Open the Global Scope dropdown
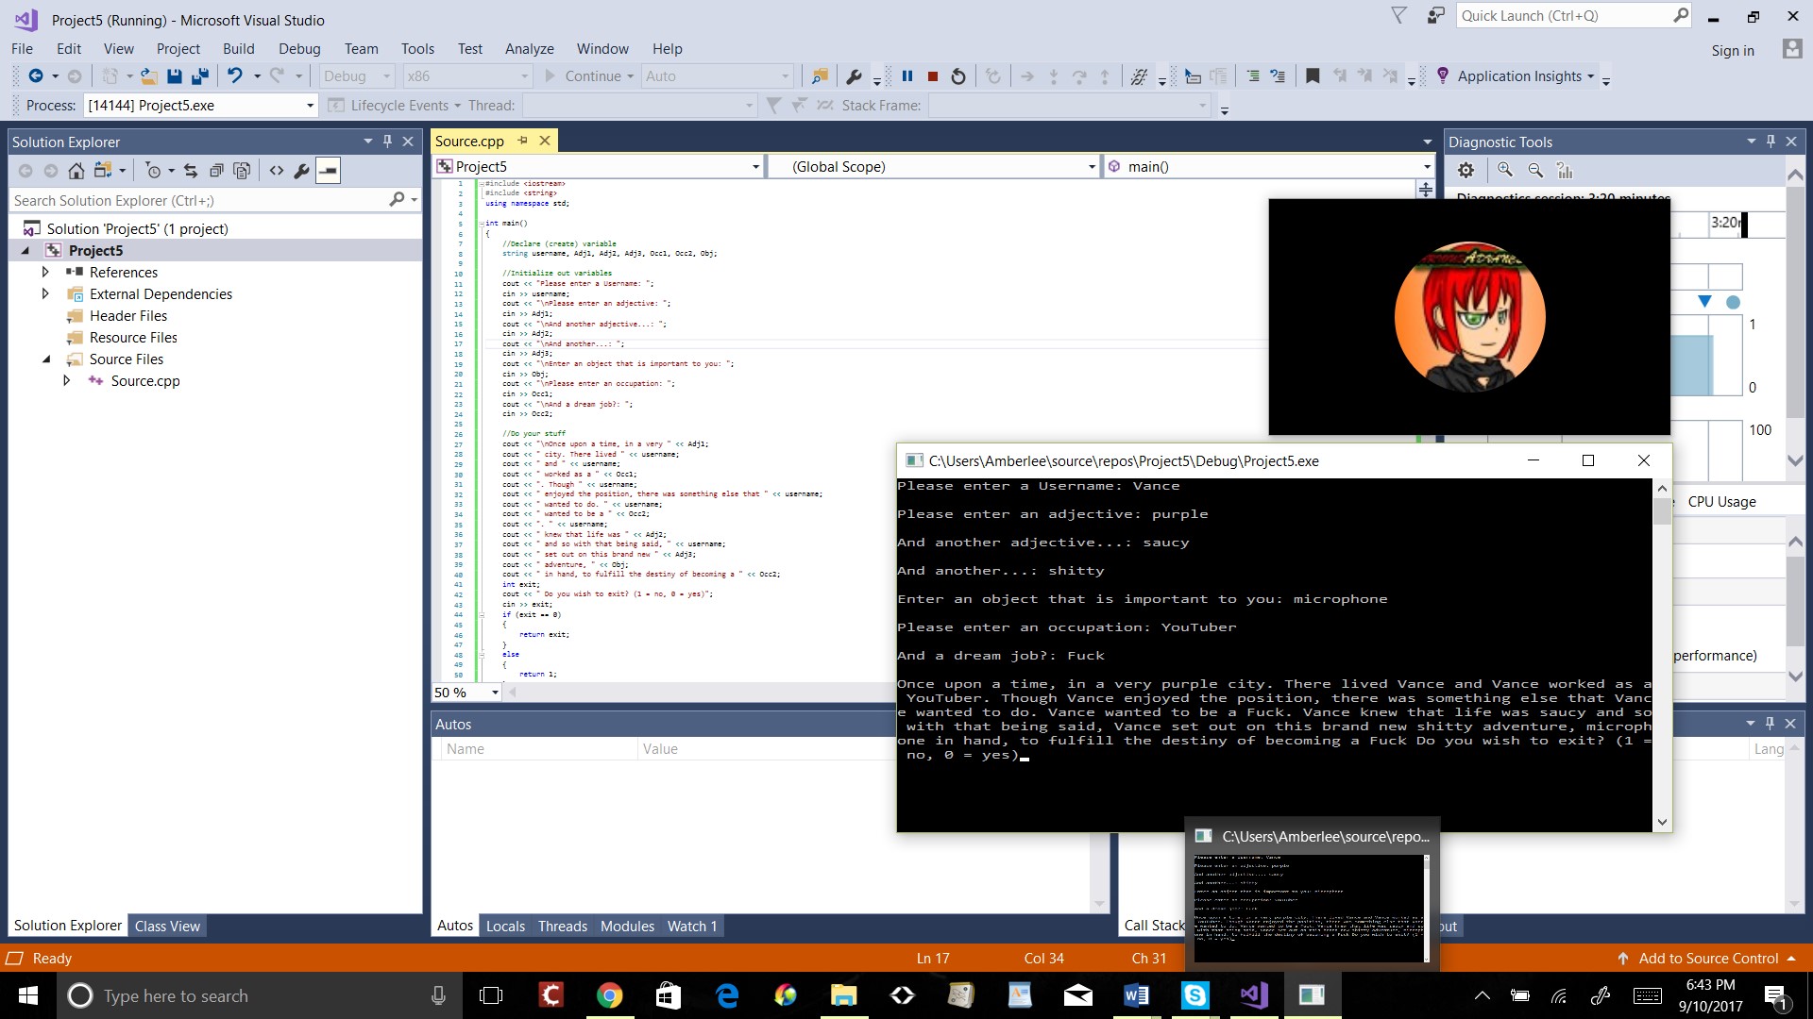The image size is (1813, 1019). [932, 167]
